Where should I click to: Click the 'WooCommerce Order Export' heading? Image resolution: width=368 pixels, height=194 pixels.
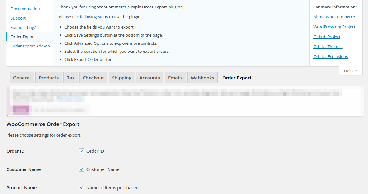click(43, 124)
